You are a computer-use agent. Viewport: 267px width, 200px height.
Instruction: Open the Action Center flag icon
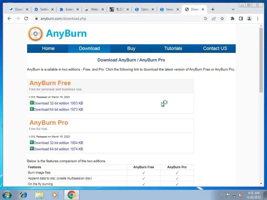(228, 195)
